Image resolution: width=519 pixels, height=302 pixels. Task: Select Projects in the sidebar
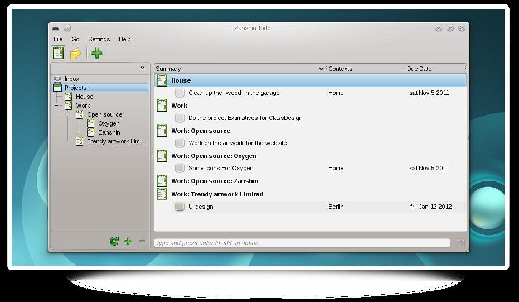[75, 88]
